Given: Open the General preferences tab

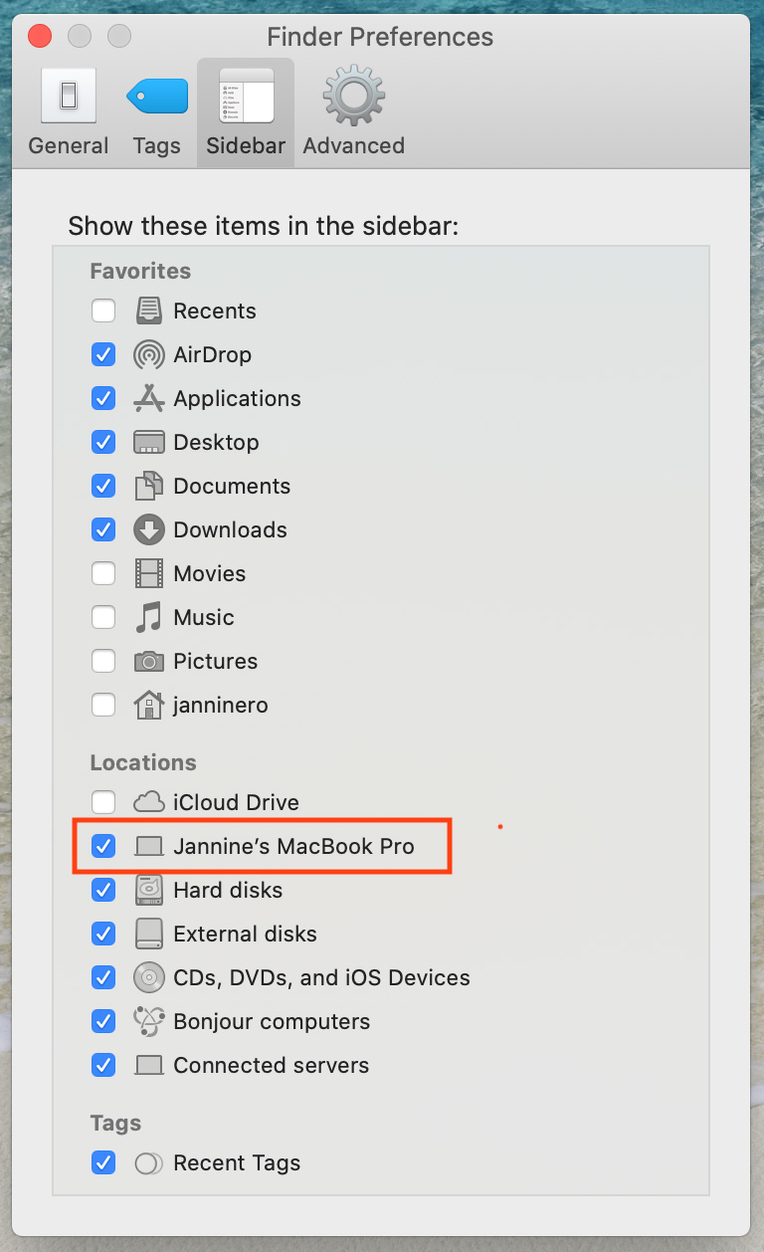Looking at the screenshot, I should [x=69, y=112].
